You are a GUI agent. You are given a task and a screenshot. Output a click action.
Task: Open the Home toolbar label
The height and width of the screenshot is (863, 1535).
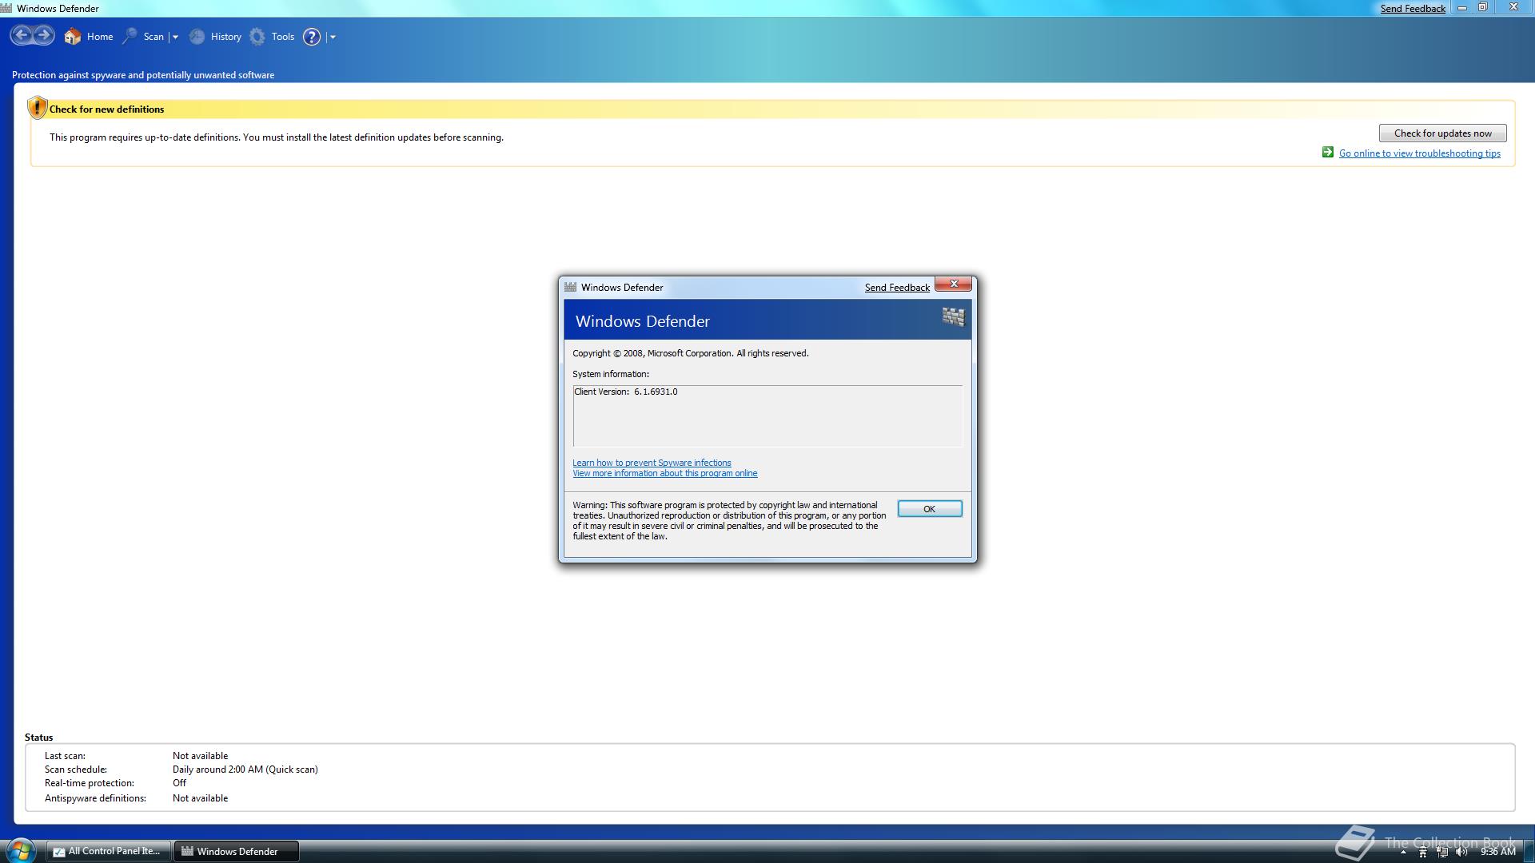point(100,37)
